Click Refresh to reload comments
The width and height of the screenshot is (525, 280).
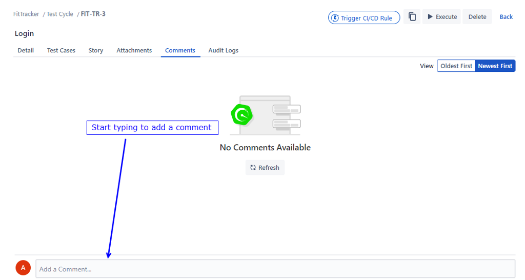pyautogui.click(x=265, y=168)
